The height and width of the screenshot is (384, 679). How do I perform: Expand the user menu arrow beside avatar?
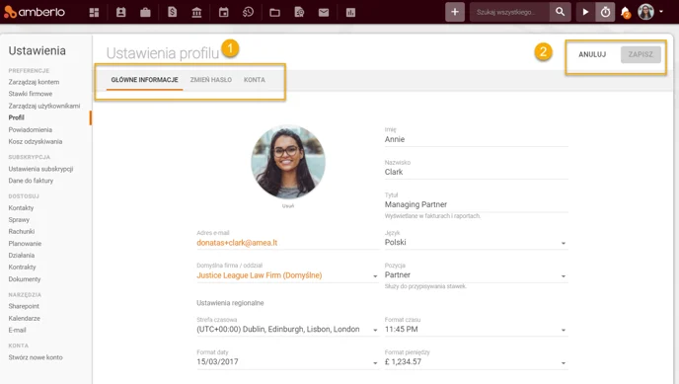tap(661, 12)
